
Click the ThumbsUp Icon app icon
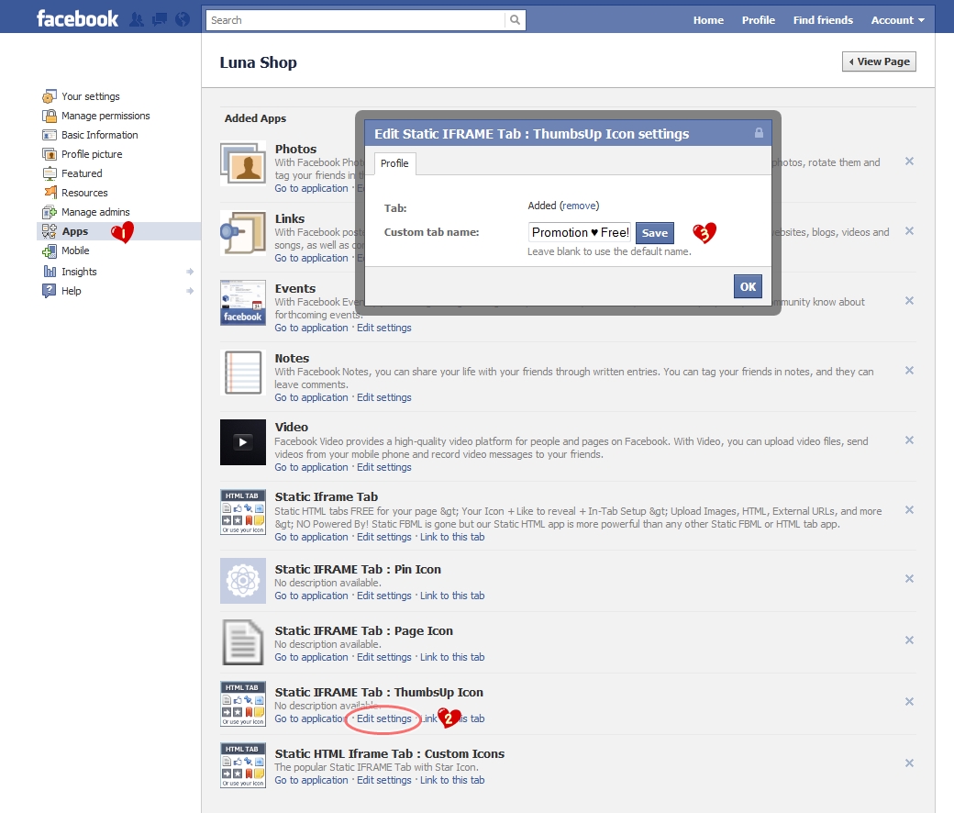(x=243, y=704)
